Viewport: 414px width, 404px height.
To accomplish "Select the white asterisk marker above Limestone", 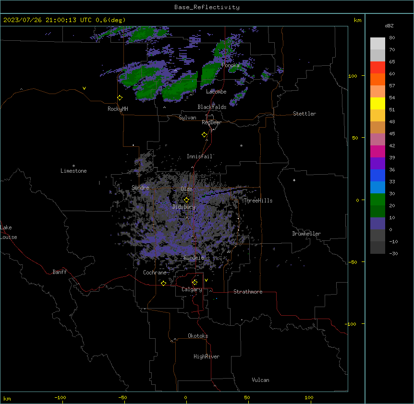I will pos(73,166).
